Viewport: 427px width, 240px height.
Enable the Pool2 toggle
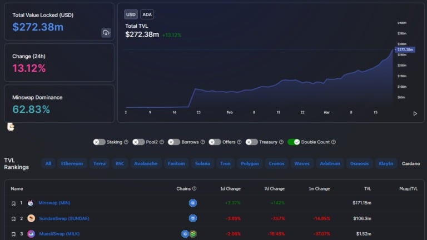coord(138,142)
